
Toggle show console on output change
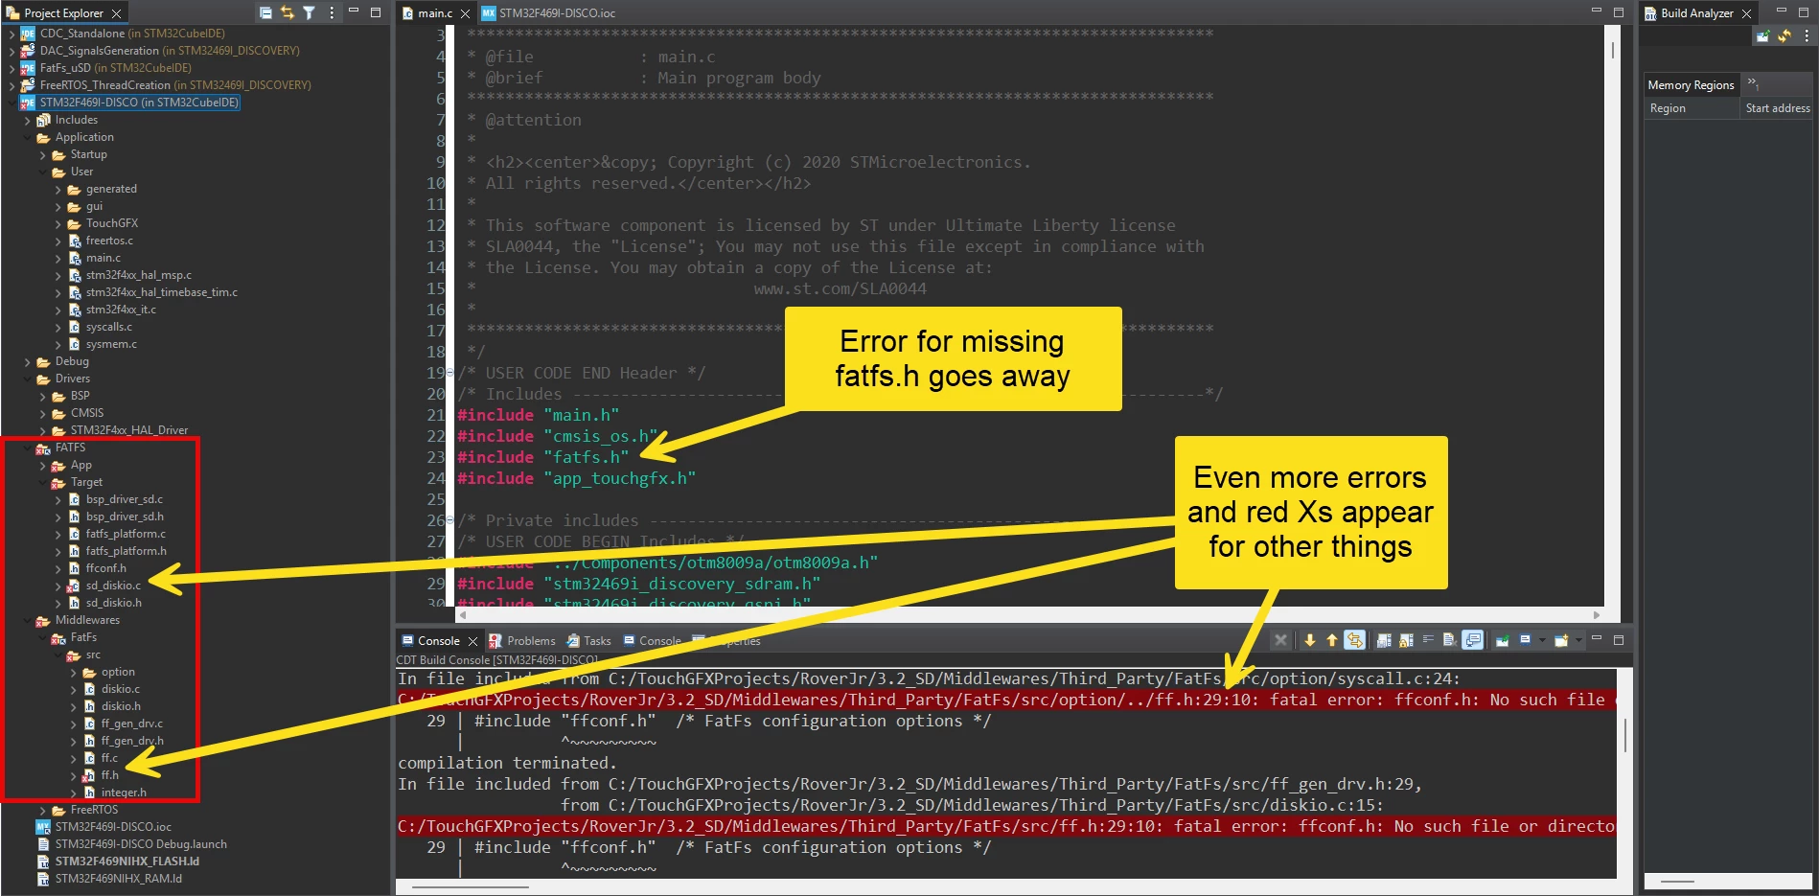1472,640
